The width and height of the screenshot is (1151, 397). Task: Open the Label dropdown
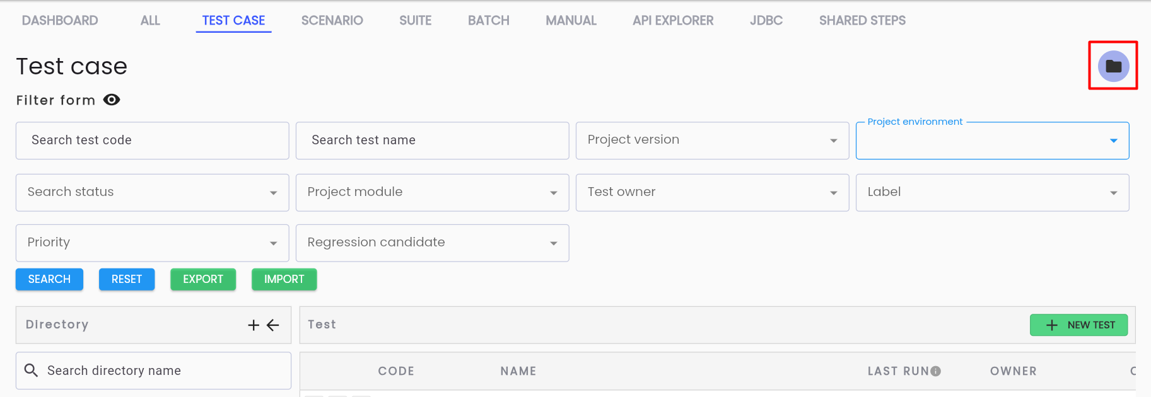(992, 193)
